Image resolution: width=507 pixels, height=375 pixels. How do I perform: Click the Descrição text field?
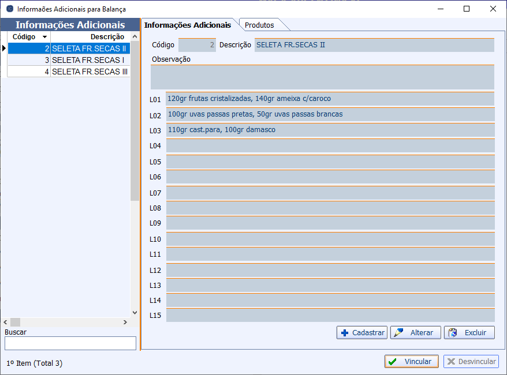[x=374, y=45]
